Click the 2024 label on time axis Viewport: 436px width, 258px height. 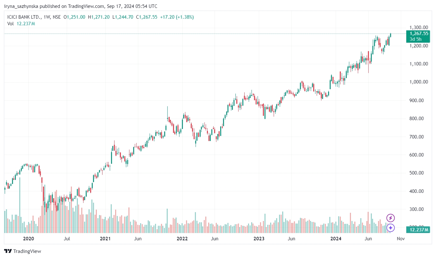(336, 239)
